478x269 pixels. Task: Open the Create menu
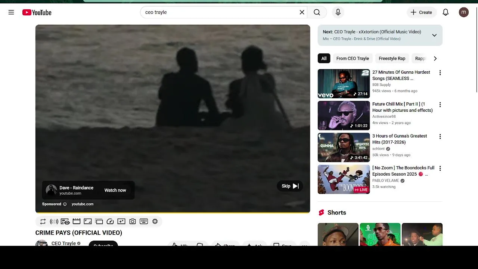(x=421, y=12)
